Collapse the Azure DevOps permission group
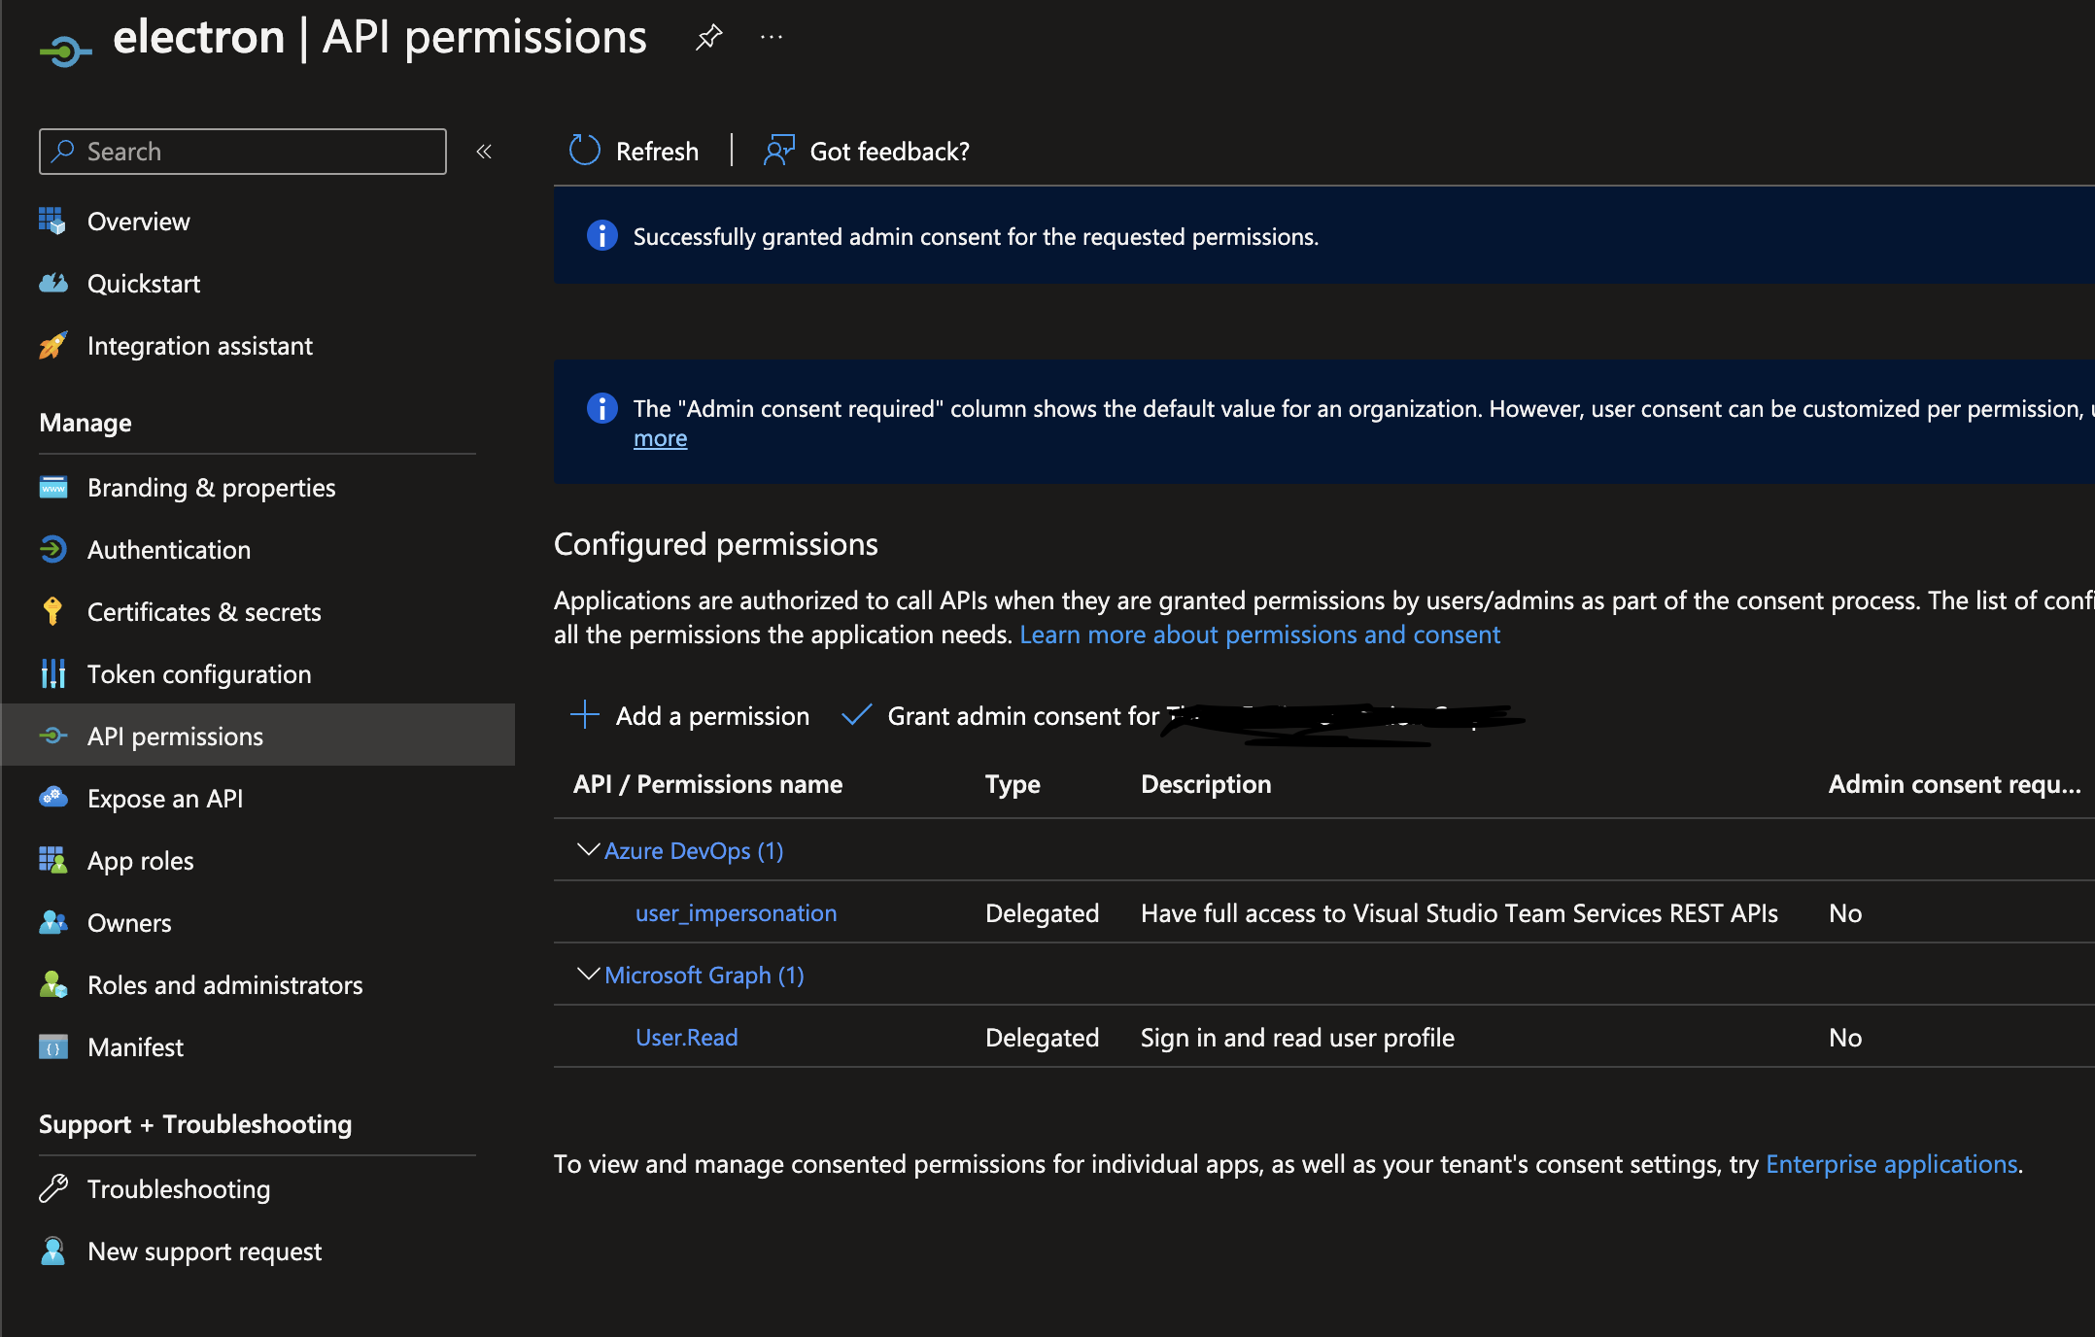This screenshot has width=2095, height=1337. 588,850
